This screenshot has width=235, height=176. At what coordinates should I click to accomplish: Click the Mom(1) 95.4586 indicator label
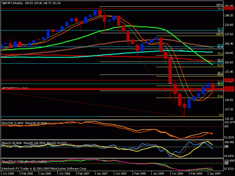pyautogui.click(x=12, y=143)
